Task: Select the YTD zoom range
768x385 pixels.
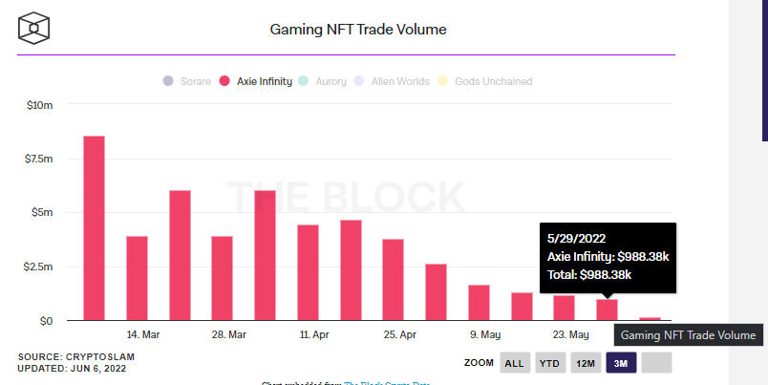Action: [549, 363]
